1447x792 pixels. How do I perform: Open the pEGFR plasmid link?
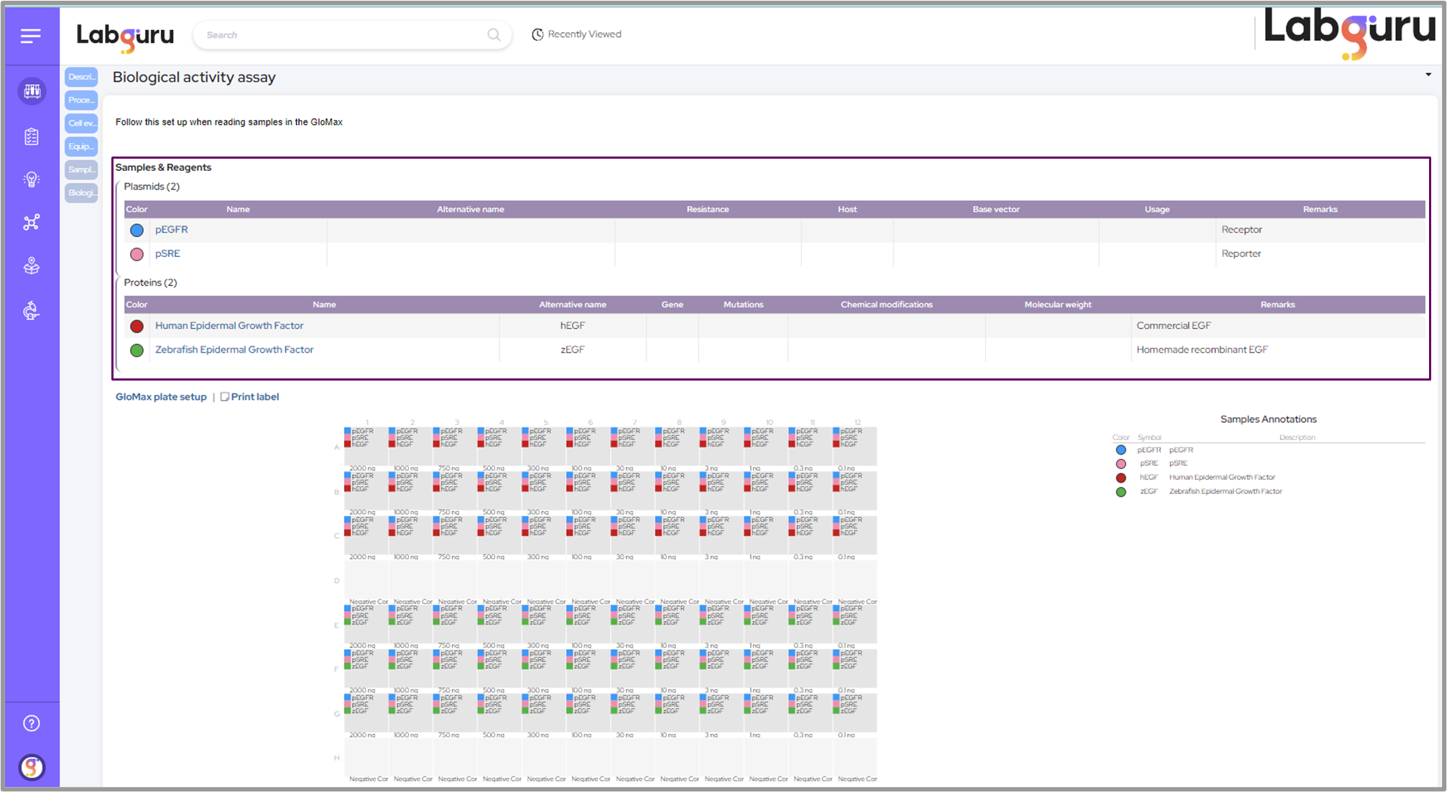coord(171,230)
